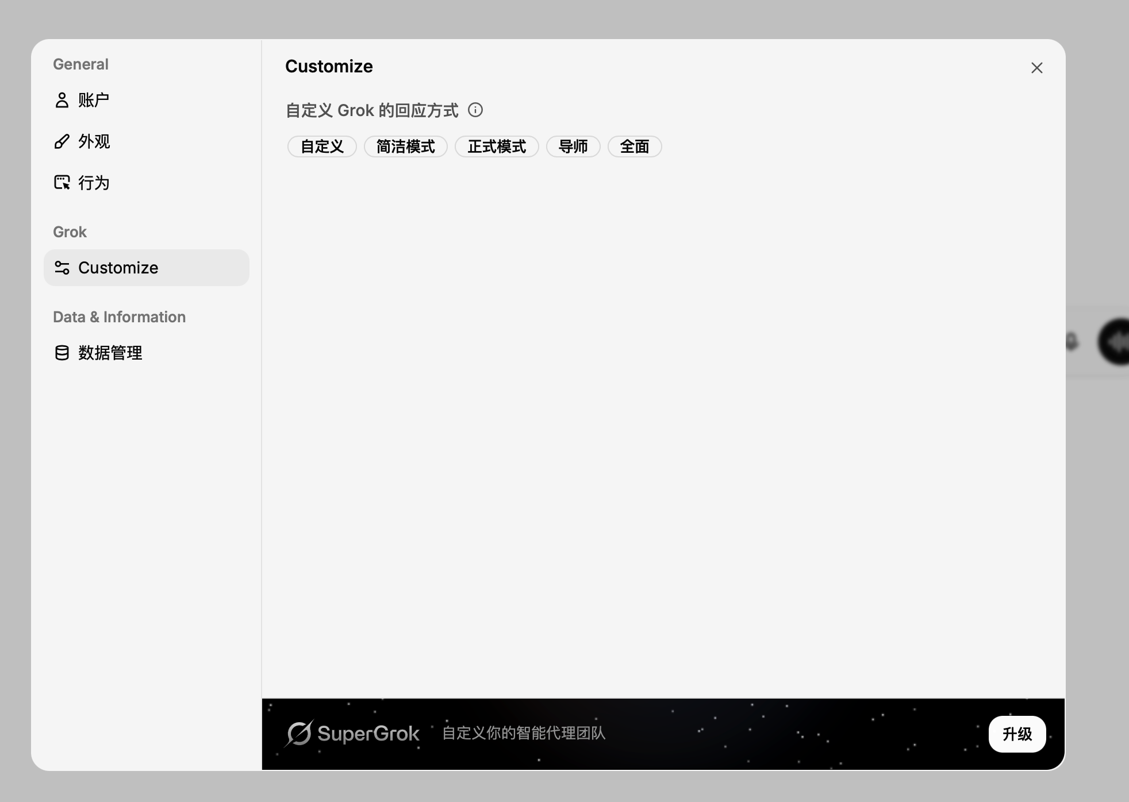Viewport: 1129px width, 802px height.
Task: Choose the 正式模式 response style
Action: click(x=497, y=146)
